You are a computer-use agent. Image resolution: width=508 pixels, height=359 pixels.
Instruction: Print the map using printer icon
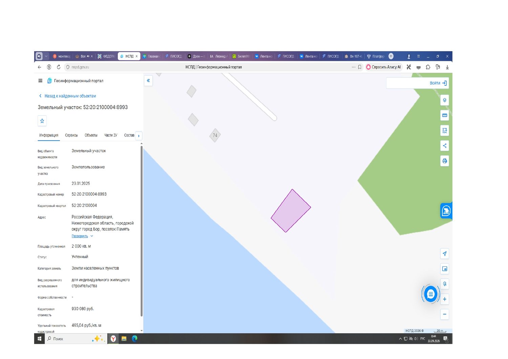pos(445,161)
